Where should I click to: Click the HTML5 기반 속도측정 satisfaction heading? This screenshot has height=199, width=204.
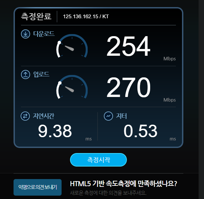click(x=123, y=184)
